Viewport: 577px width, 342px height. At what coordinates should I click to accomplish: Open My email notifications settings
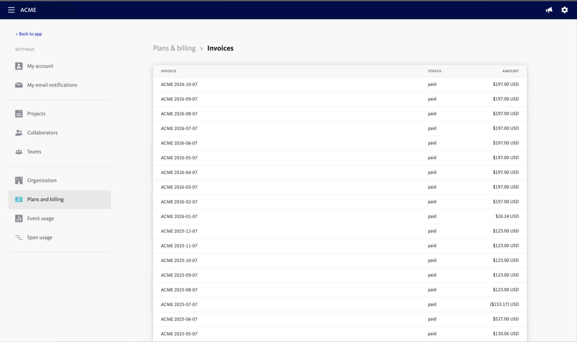[x=52, y=85]
